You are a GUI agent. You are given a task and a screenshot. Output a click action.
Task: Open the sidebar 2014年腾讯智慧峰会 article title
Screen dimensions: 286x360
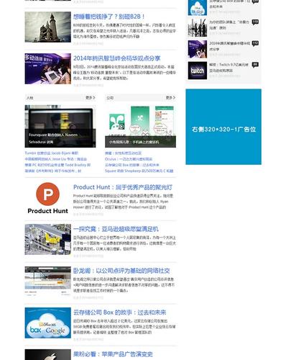(229, 46)
